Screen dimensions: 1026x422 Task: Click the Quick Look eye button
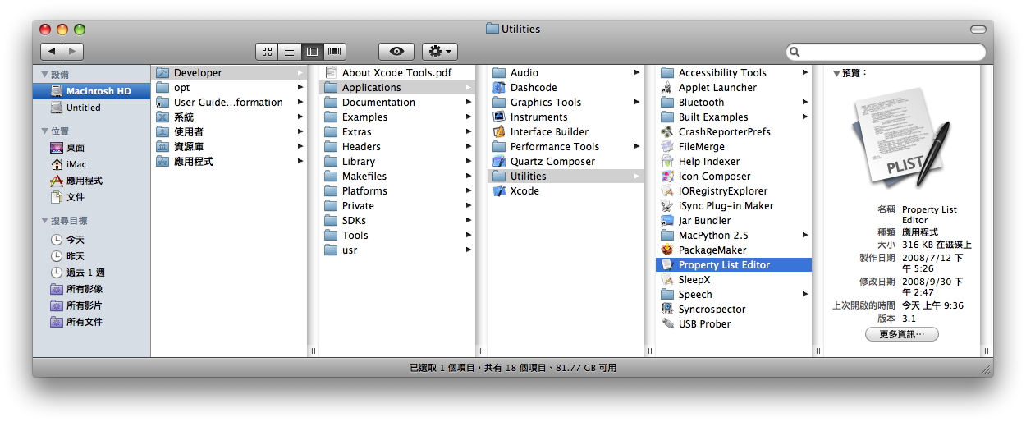click(x=396, y=51)
